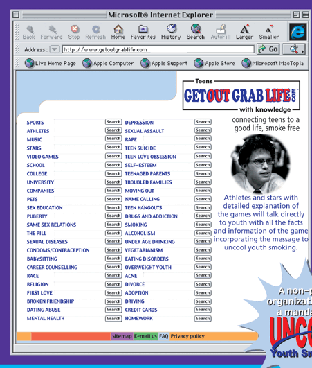
Task: Click Search button next to RELIGION
Action: click(x=113, y=284)
